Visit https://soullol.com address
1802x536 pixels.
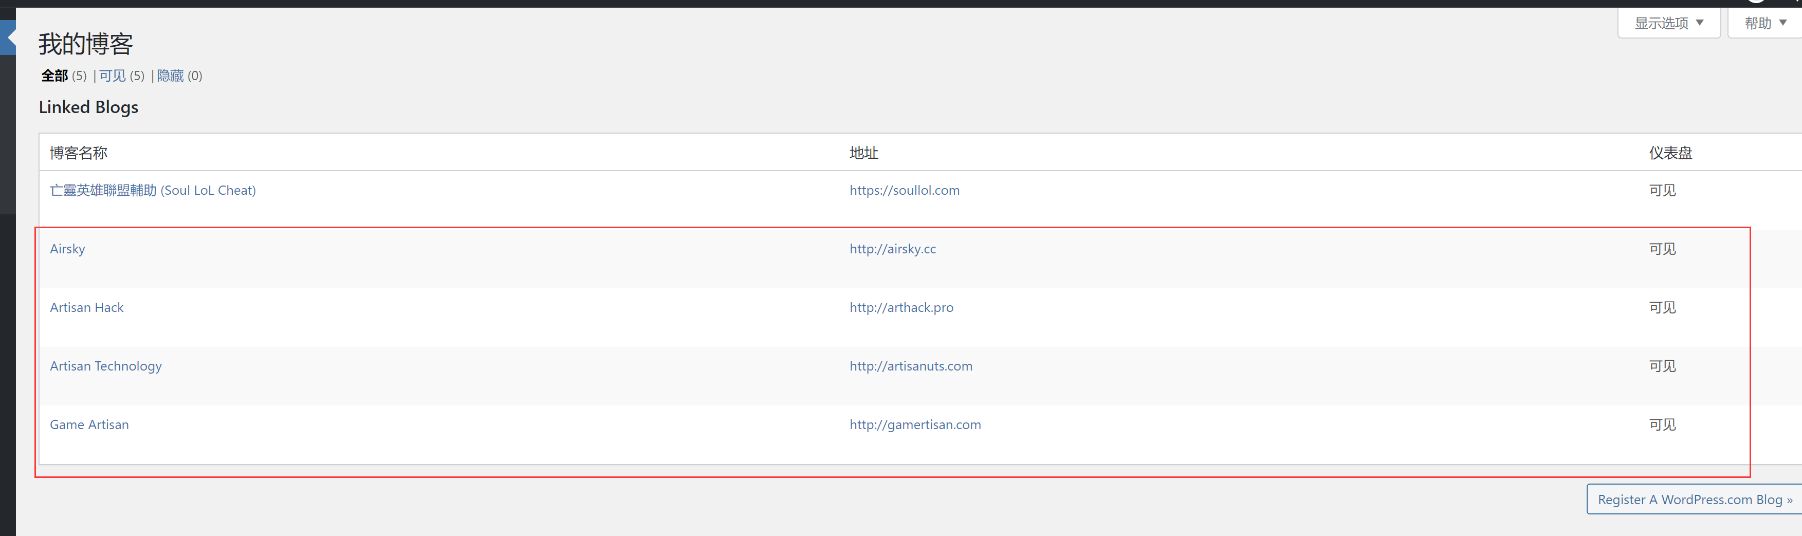tap(905, 190)
